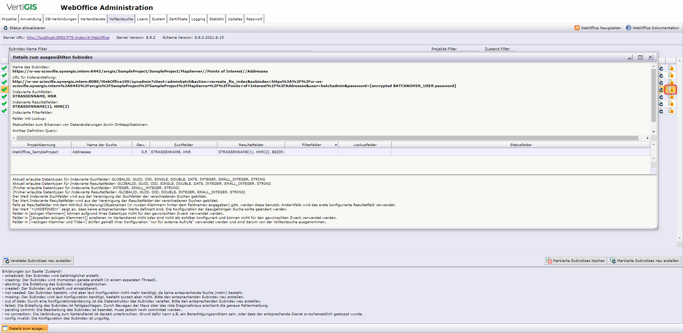The height and width of the screenshot is (333, 683).
Task: Open the WebOffice Dokumentation help icon
Action: click(x=629, y=28)
